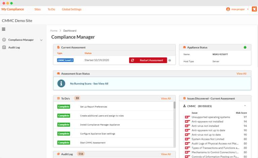Click the Audit Log count badge 516
Viewport: 258px width, 158px height.
pos(81,154)
